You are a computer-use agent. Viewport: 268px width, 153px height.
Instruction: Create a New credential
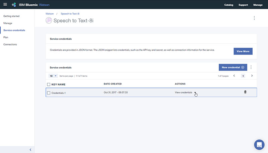pyautogui.click(x=233, y=67)
